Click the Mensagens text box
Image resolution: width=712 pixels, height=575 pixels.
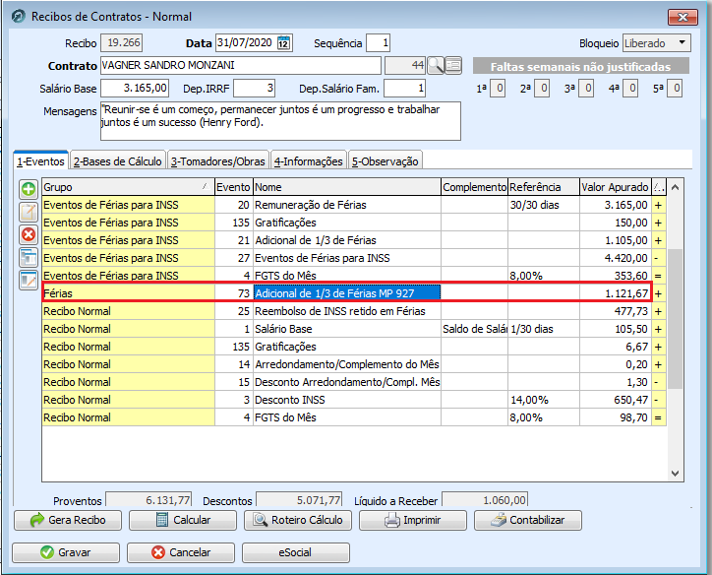click(280, 121)
